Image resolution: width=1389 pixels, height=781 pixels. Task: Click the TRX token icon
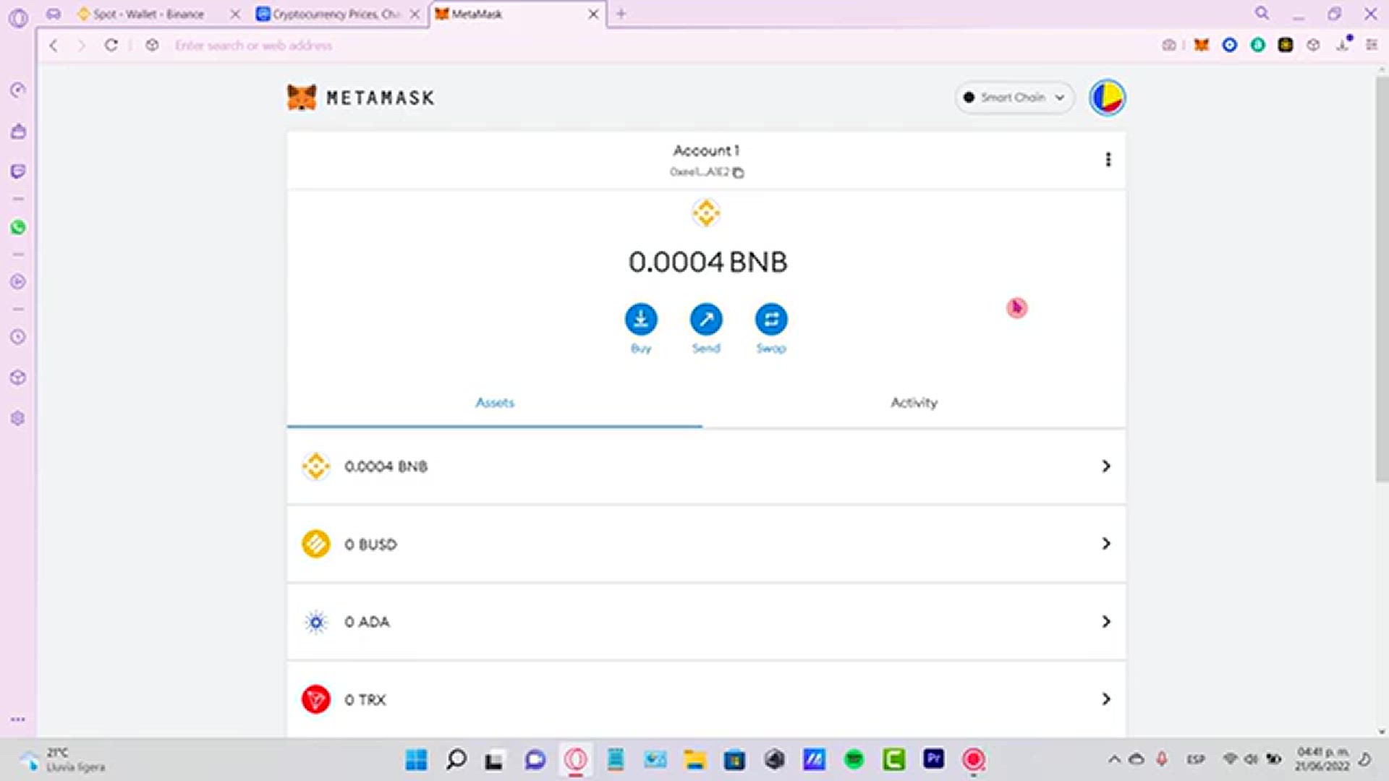pos(316,699)
